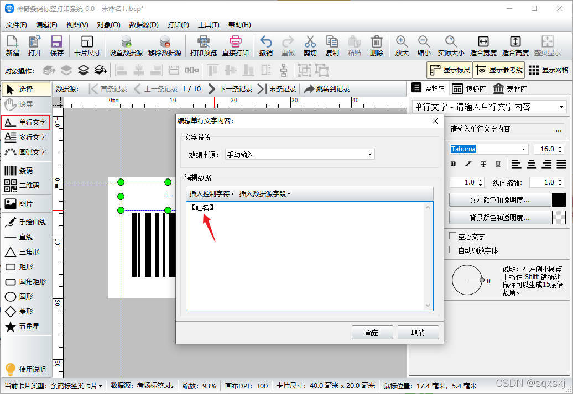Fit canvas with 适合高度 icon
This screenshot has width=573, height=394.
click(x=515, y=46)
